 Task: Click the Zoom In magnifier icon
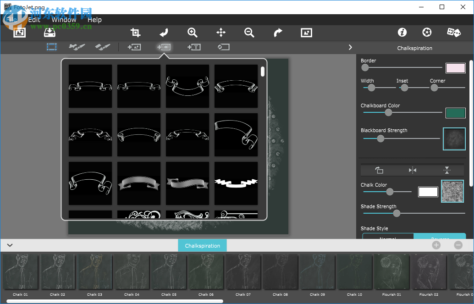pyautogui.click(x=193, y=33)
